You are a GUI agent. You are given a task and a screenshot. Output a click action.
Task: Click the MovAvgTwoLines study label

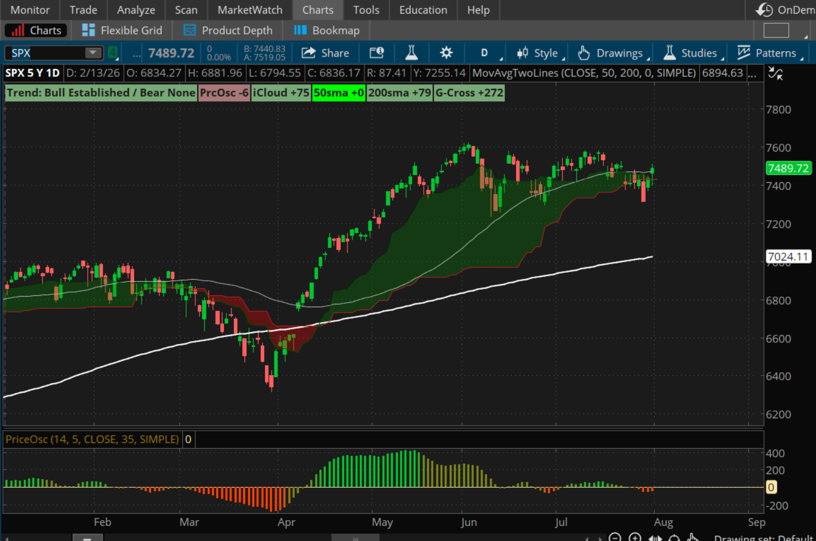(584, 73)
